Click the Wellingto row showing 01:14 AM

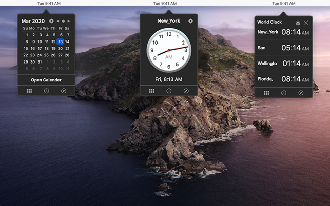point(283,64)
